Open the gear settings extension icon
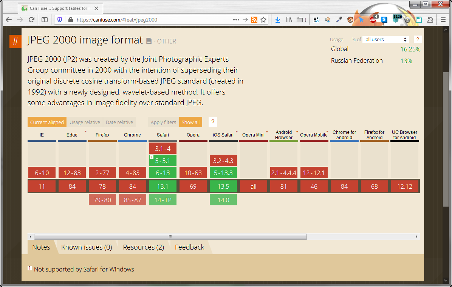The width and height of the screenshot is (452, 287). [x=407, y=20]
